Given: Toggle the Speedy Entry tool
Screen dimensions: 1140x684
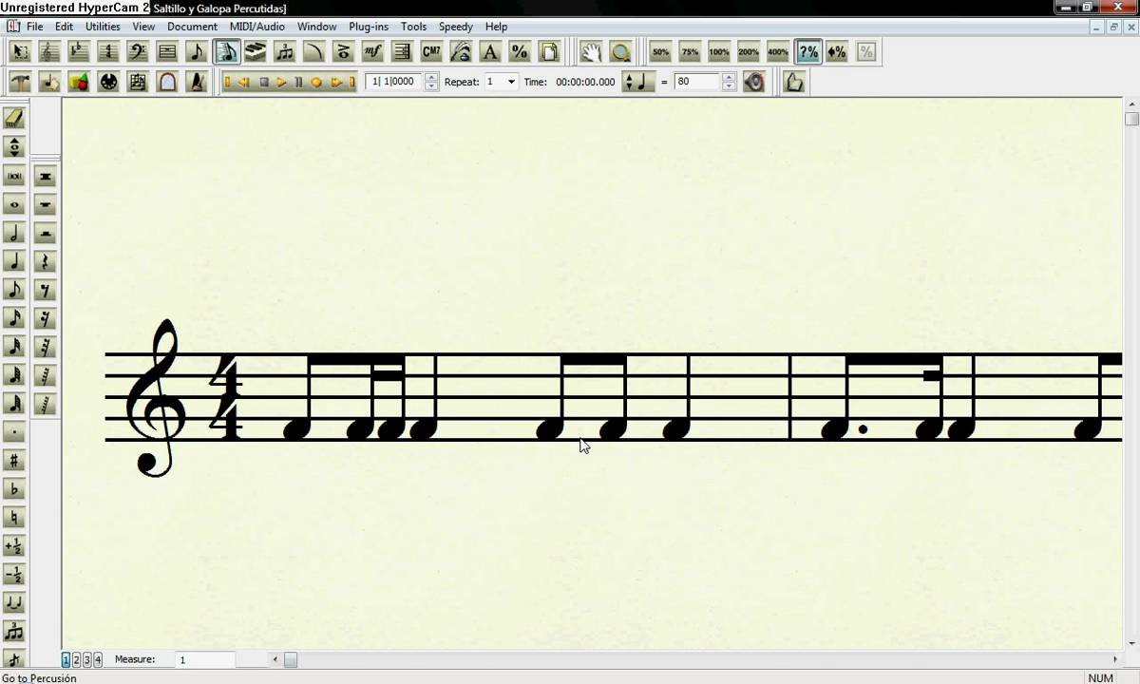Looking at the screenshot, I should pos(226,51).
